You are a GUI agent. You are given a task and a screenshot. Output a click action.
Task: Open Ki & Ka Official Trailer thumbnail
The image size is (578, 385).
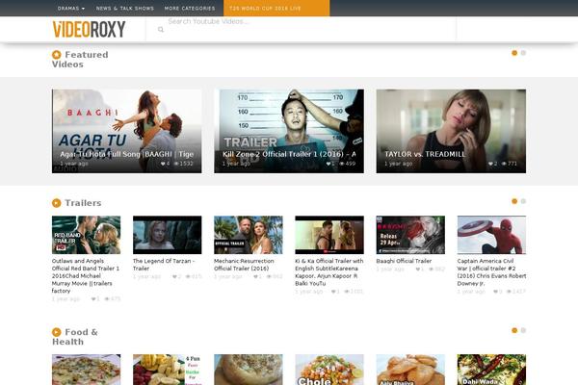329,235
